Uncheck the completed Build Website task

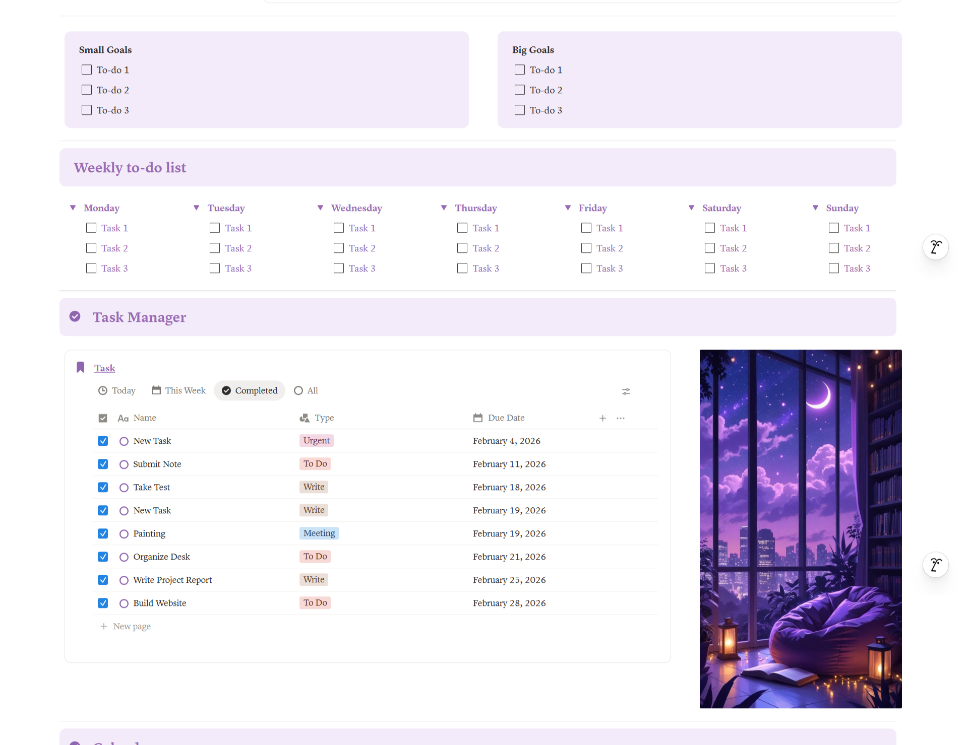[x=102, y=602]
